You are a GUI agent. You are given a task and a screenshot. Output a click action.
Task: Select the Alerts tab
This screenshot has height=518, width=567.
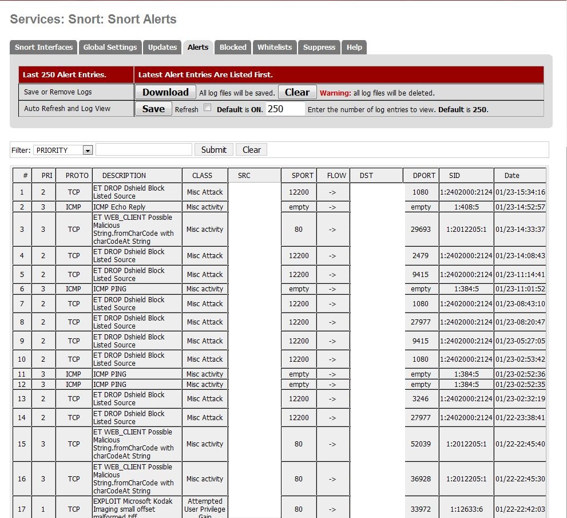pos(198,48)
